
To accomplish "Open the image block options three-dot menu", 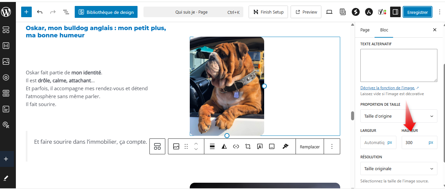I will pos(332,146).
